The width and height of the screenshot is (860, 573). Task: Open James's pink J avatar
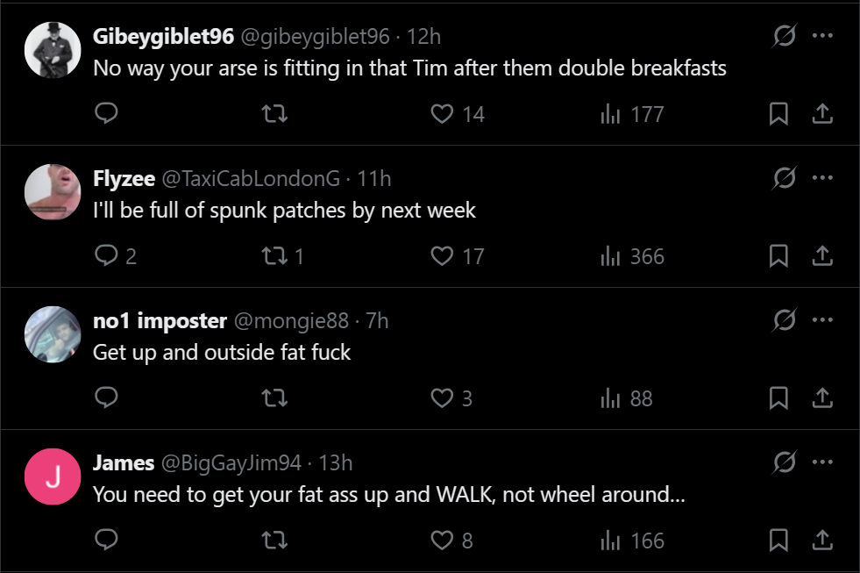point(53,476)
